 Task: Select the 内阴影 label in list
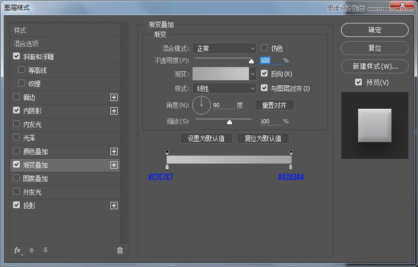32,111
